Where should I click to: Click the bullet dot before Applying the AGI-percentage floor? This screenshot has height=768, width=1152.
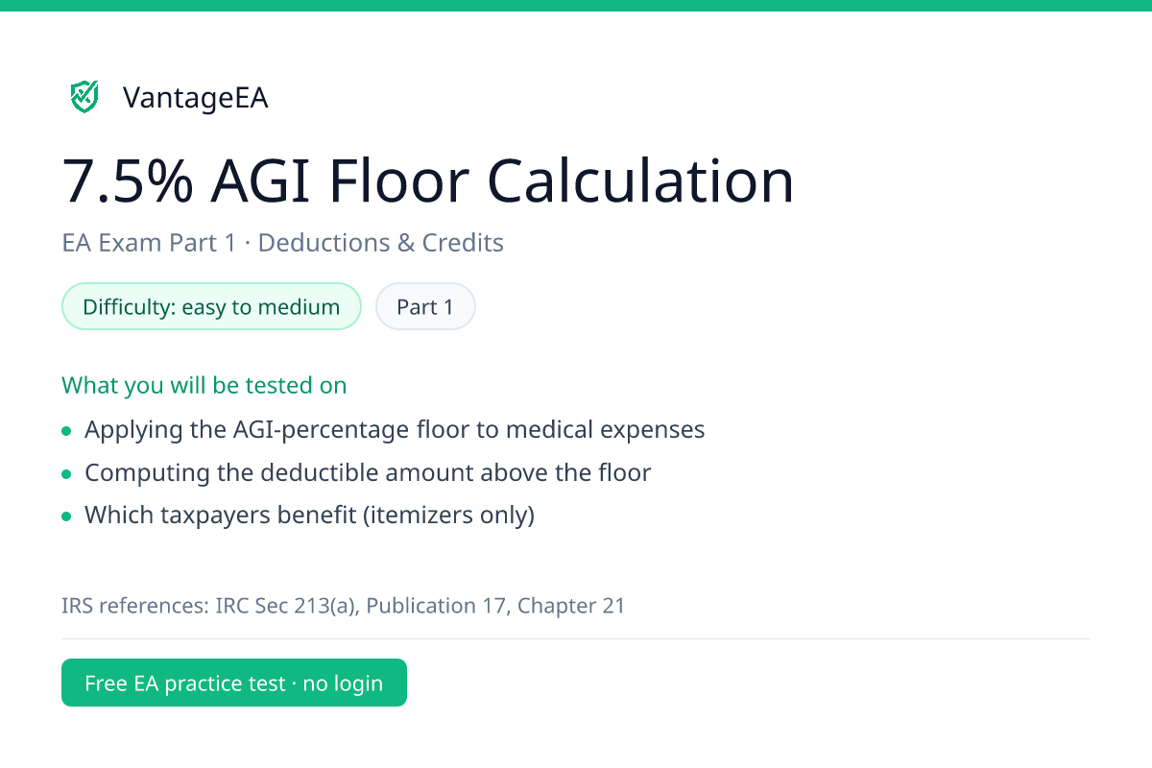pyautogui.click(x=66, y=431)
